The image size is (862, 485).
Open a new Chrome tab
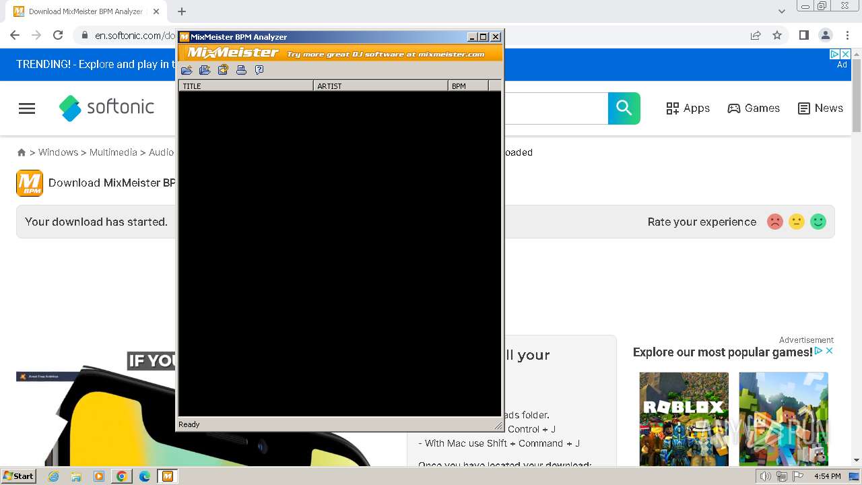pyautogui.click(x=182, y=11)
